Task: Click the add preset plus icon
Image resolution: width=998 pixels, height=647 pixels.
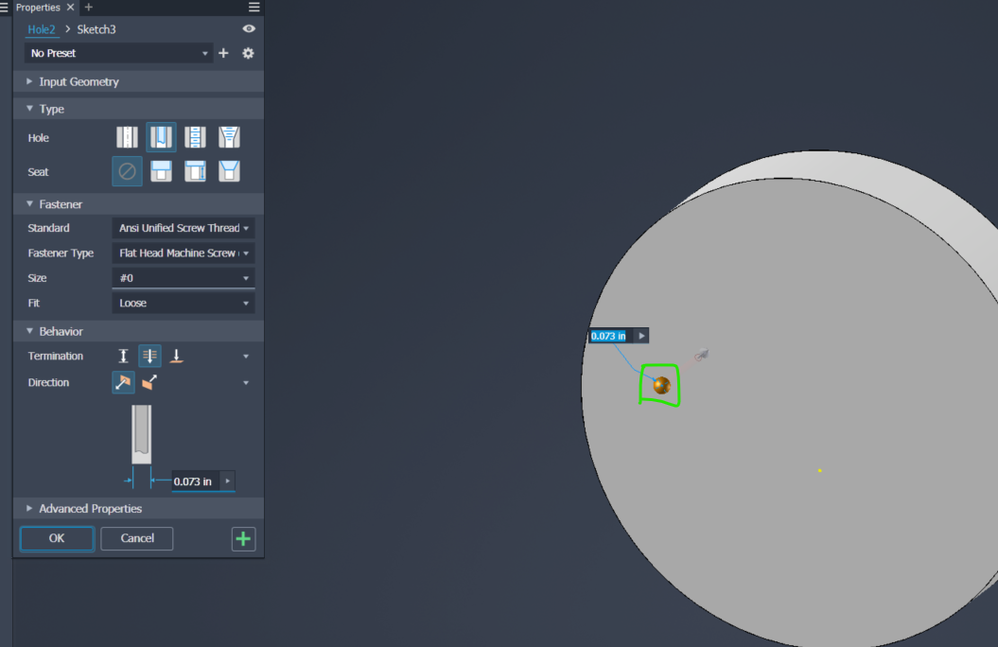Action: (x=223, y=53)
